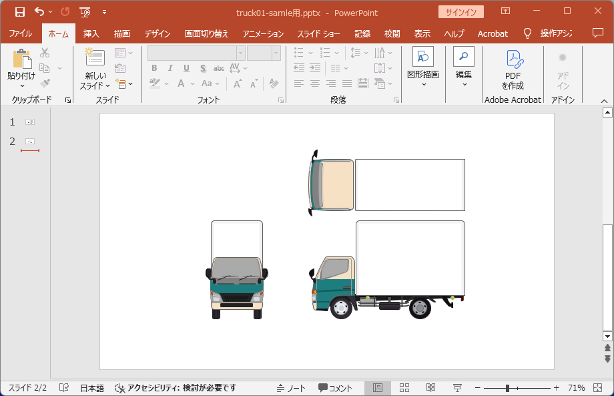Collapse the ribbon with the chevron
Image resolution: width=614 pixels, height=396 pixels.
605,101
